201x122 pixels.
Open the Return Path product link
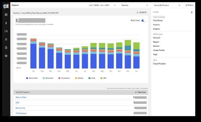[21, 97]
